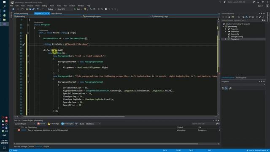Open the Debug menu
270x152 pixels.
45,5
